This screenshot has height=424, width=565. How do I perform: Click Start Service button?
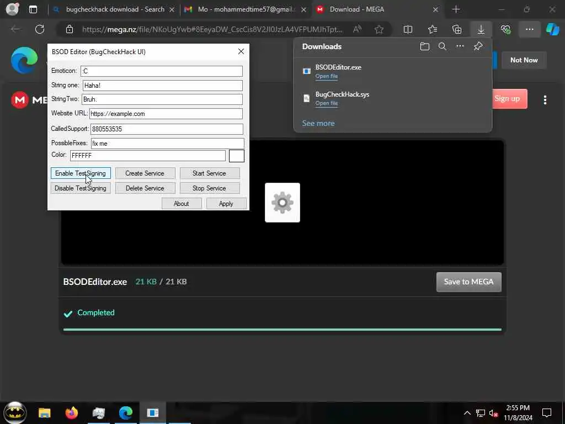209,173
